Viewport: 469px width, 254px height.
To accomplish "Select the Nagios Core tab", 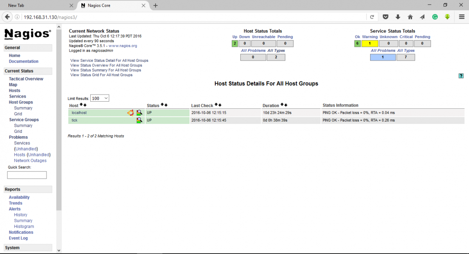I will coord(113,5).
